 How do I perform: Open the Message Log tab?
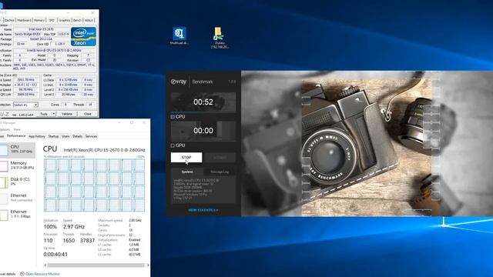pyautogui.click(x=220, y=172)
